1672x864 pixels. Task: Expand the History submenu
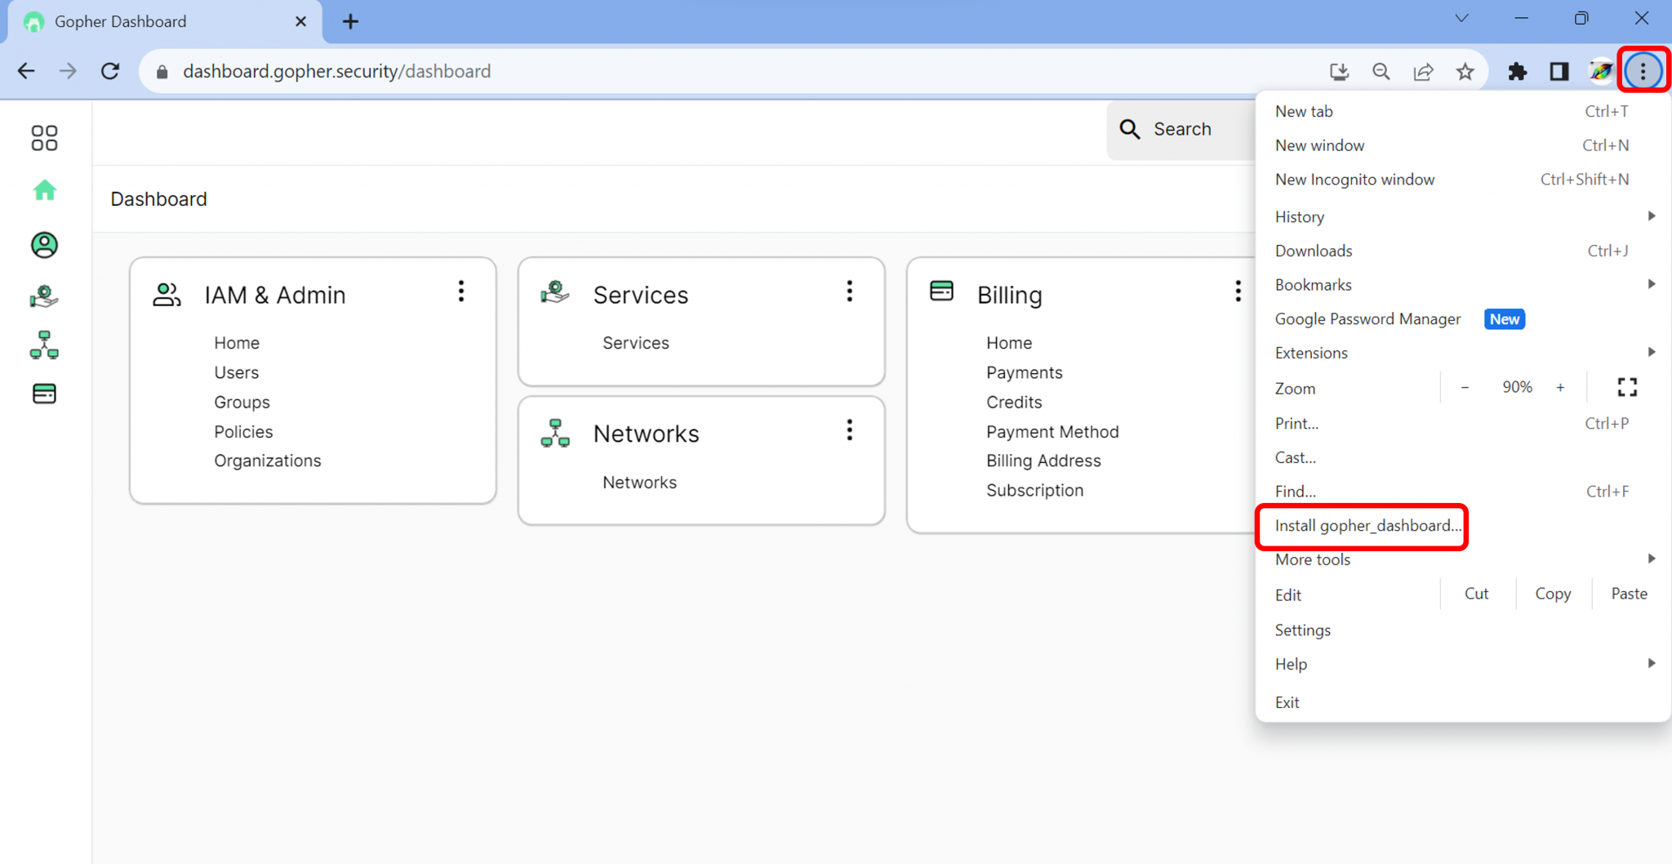tap(1461, 216)
